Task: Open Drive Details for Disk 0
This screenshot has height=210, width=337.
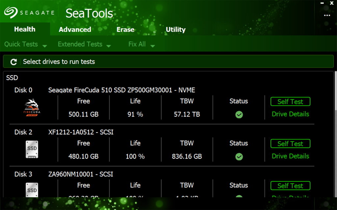Action: point(290,114)
